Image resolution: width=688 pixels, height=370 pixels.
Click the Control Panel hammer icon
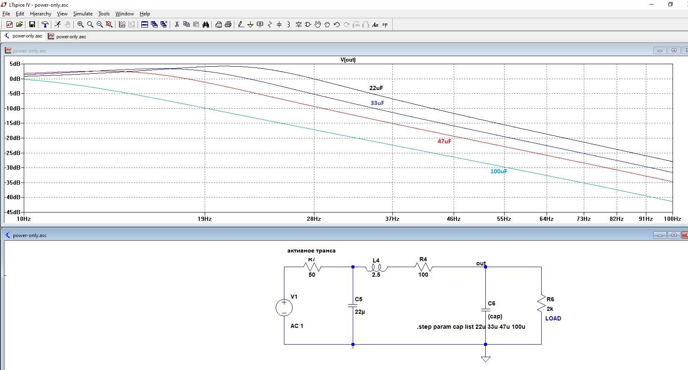point(45,25)
